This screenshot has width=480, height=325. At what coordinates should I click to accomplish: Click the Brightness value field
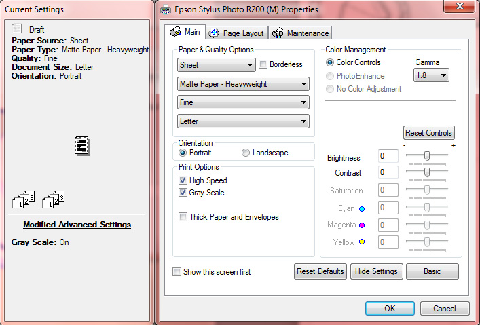point(388,156)
